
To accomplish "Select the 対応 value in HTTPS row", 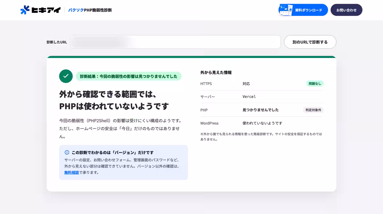I will 246,84.
